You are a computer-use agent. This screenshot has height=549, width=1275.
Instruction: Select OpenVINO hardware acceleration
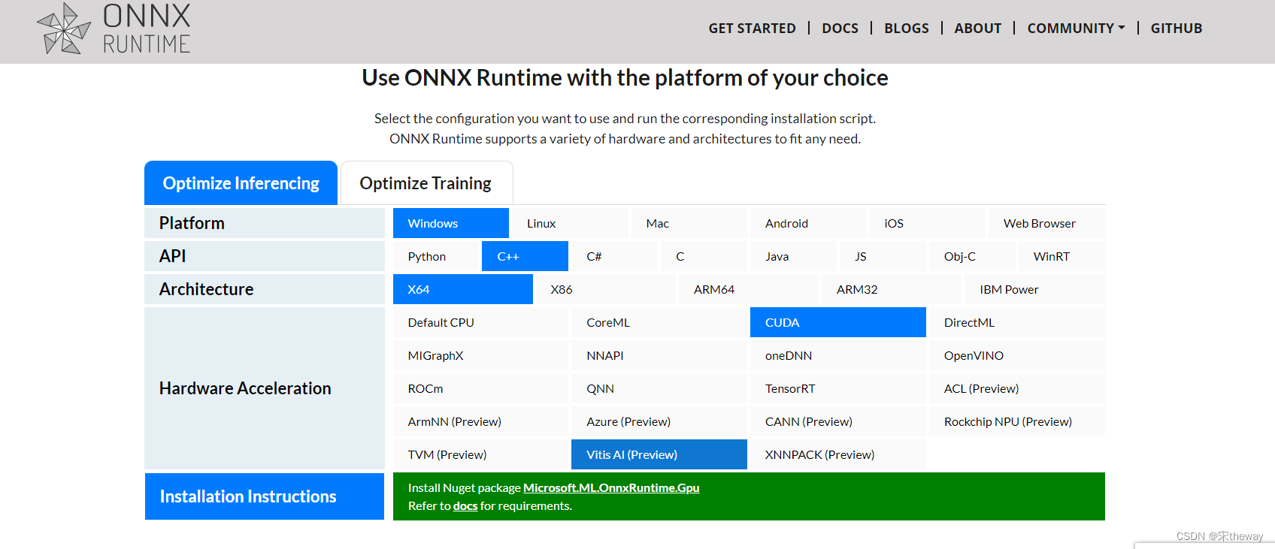pos(1017,355)
